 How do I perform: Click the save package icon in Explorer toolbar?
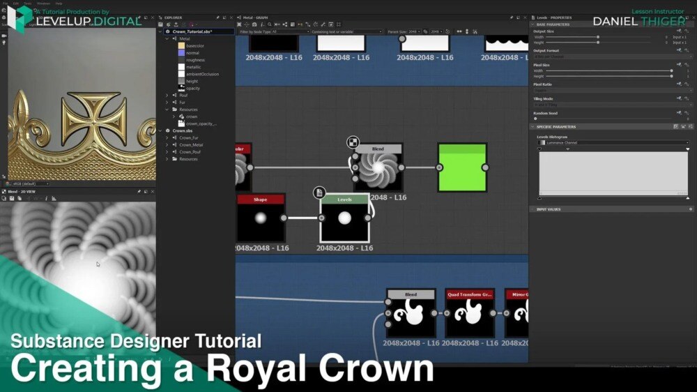tap(161, 24)
